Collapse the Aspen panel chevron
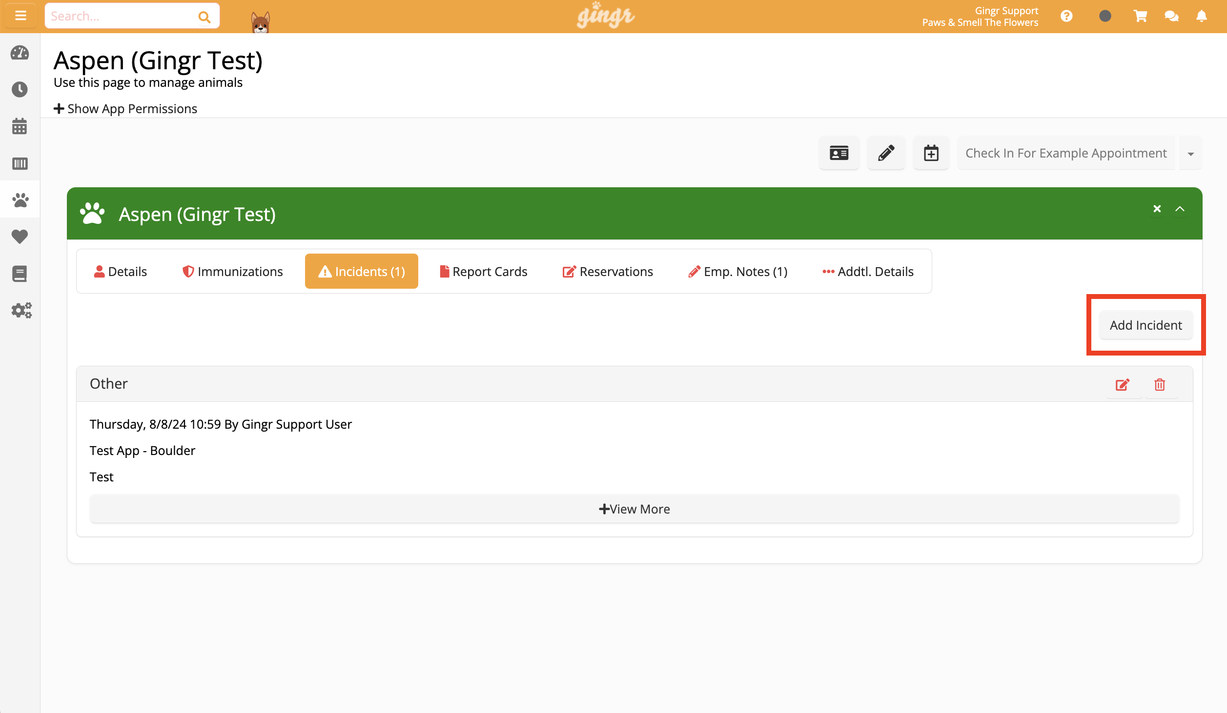Image resolution: width=1227 pixels, height=713 pixels. (1180, 209)
